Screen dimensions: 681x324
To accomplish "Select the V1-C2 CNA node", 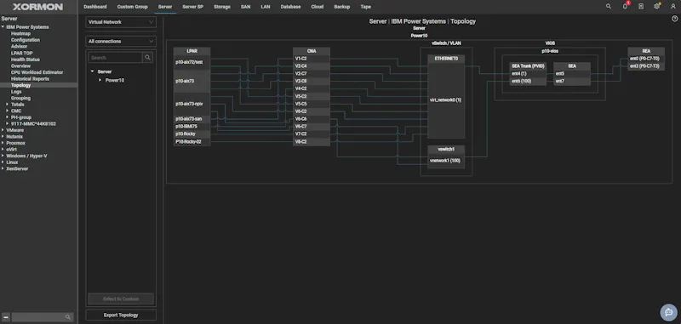I will 312,59.
